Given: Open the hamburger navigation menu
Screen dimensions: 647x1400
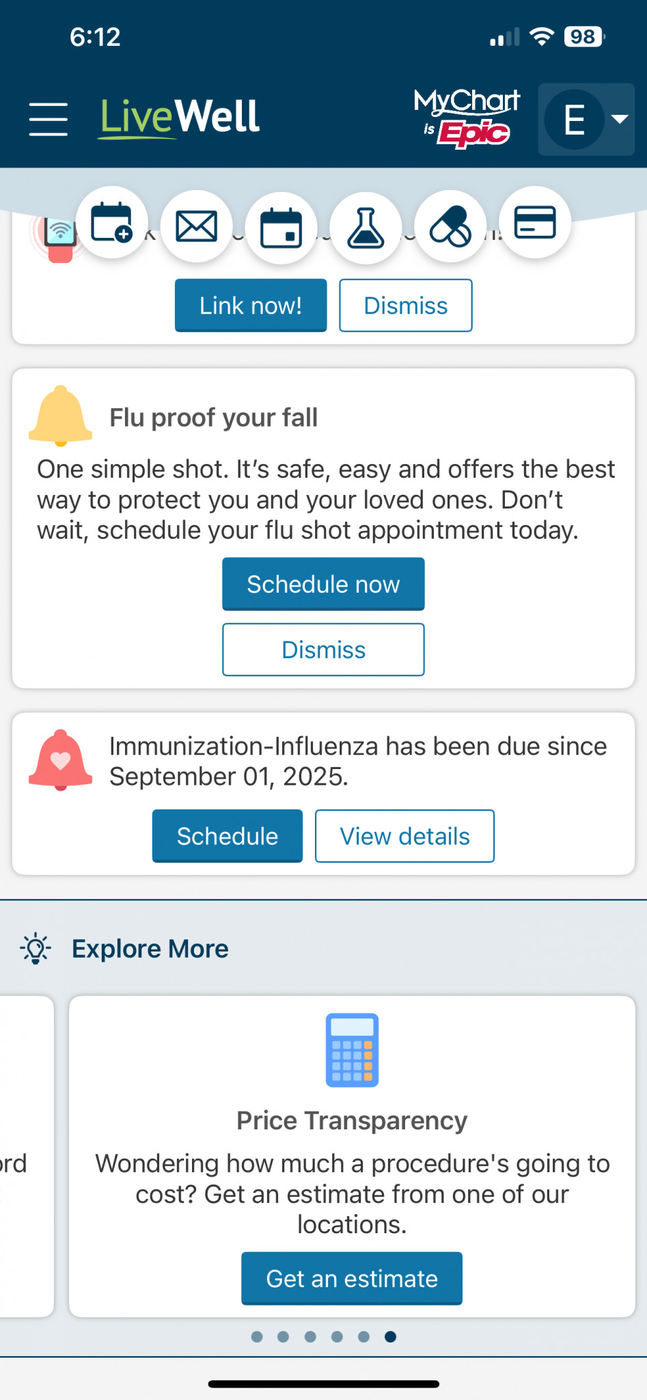Looking at the screenshot, I should 48,119.
